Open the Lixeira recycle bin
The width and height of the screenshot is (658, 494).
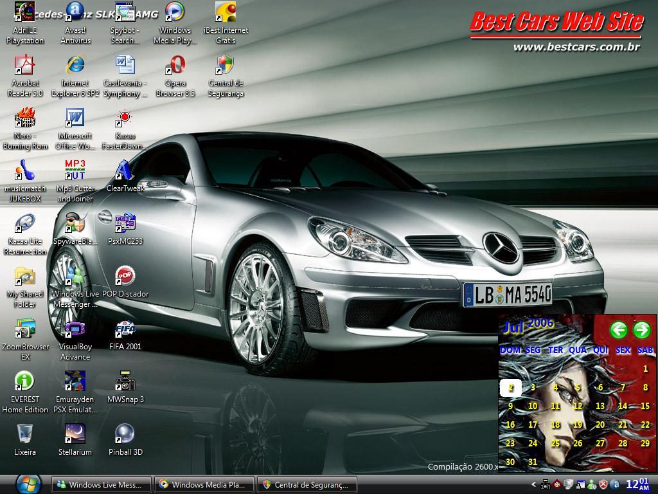[25, 440]
